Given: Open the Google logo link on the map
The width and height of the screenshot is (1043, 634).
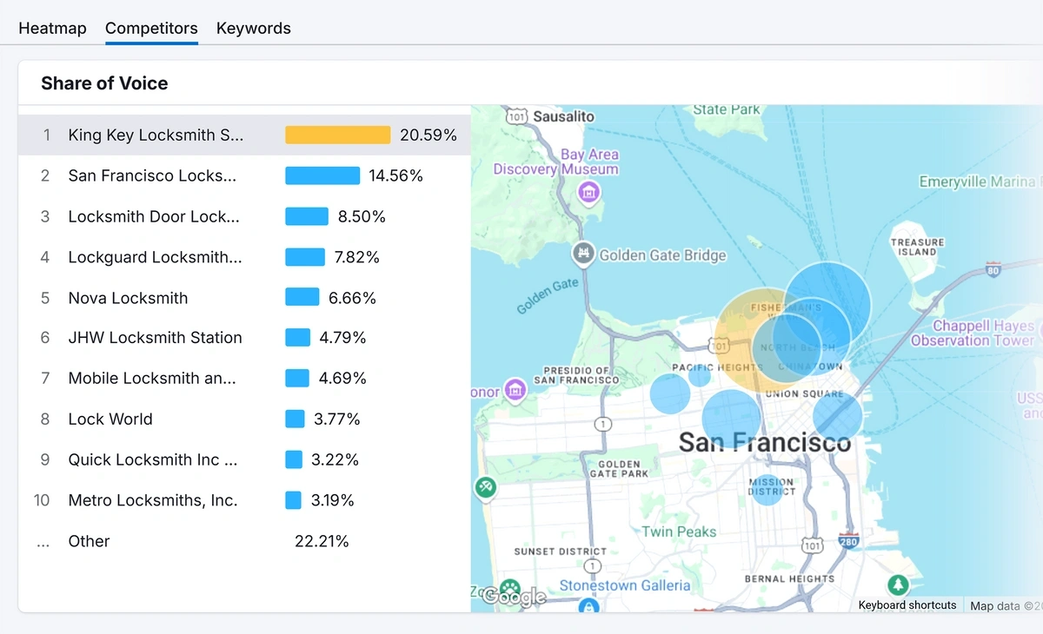Looking at the screenshot, I should (514, 596).
